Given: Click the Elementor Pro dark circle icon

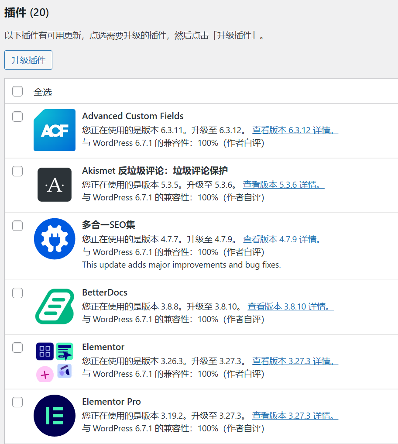Looking at the screenshot, I should pos(54,415).
